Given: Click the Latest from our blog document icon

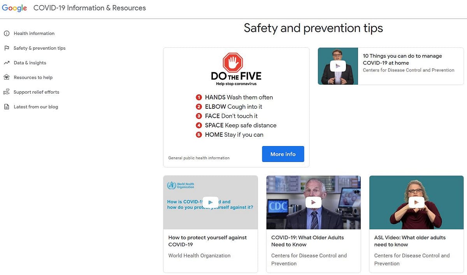Looking at the screenshot, I should point(7,107).
